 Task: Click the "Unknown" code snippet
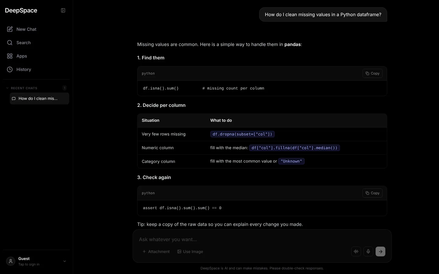pos(291,161)
